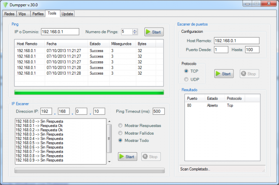Select the TCP protocol option
This screenshot has width=279, height=185.
click(x=186, y=71)
